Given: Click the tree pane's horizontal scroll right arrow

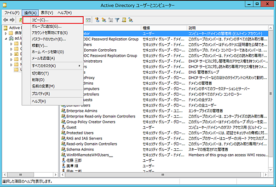Looking at the screenshot, I should pos(56,175).
